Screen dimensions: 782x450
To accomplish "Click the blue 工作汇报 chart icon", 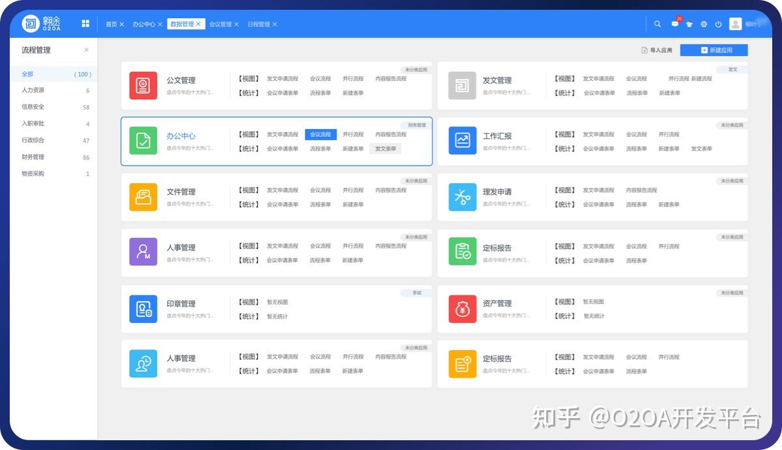I will (462, 141).
